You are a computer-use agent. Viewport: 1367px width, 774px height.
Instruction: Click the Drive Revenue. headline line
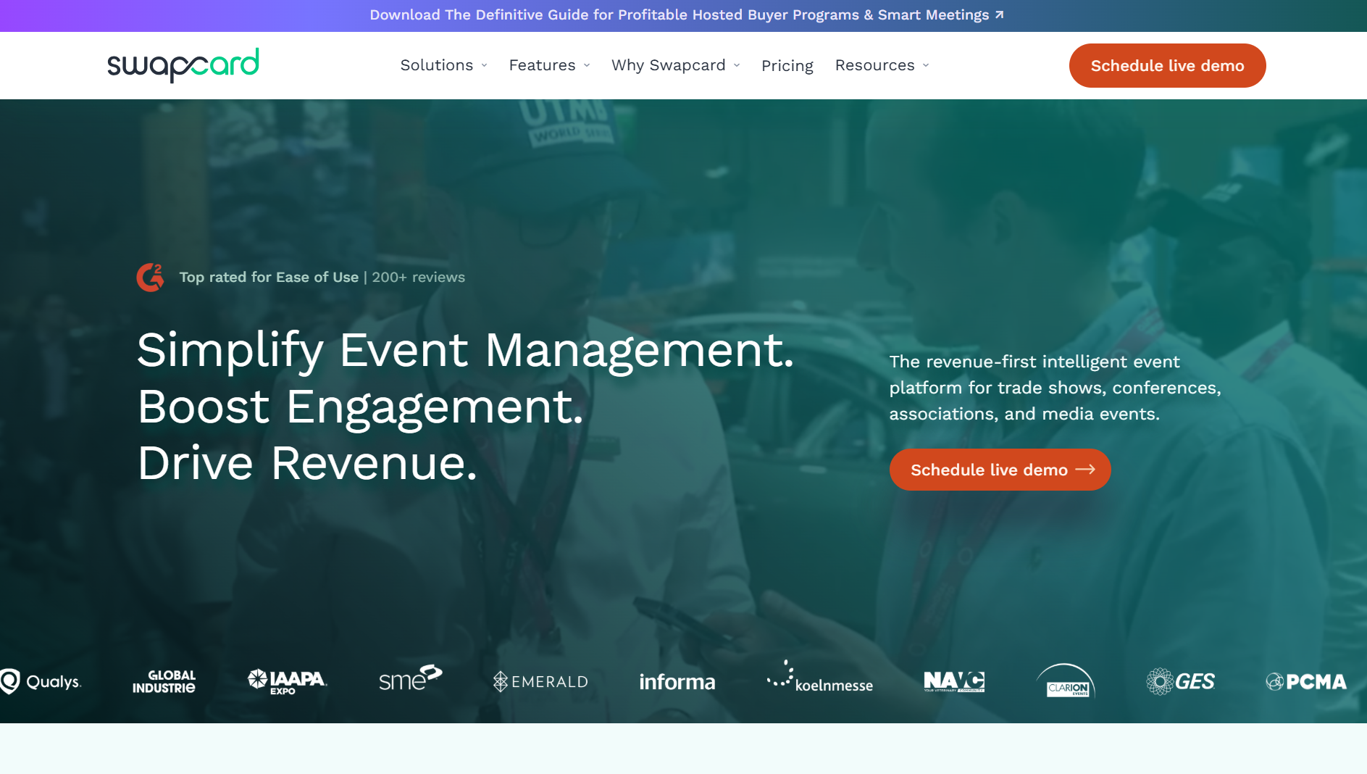pyautogui.click(x=307, y=464)
